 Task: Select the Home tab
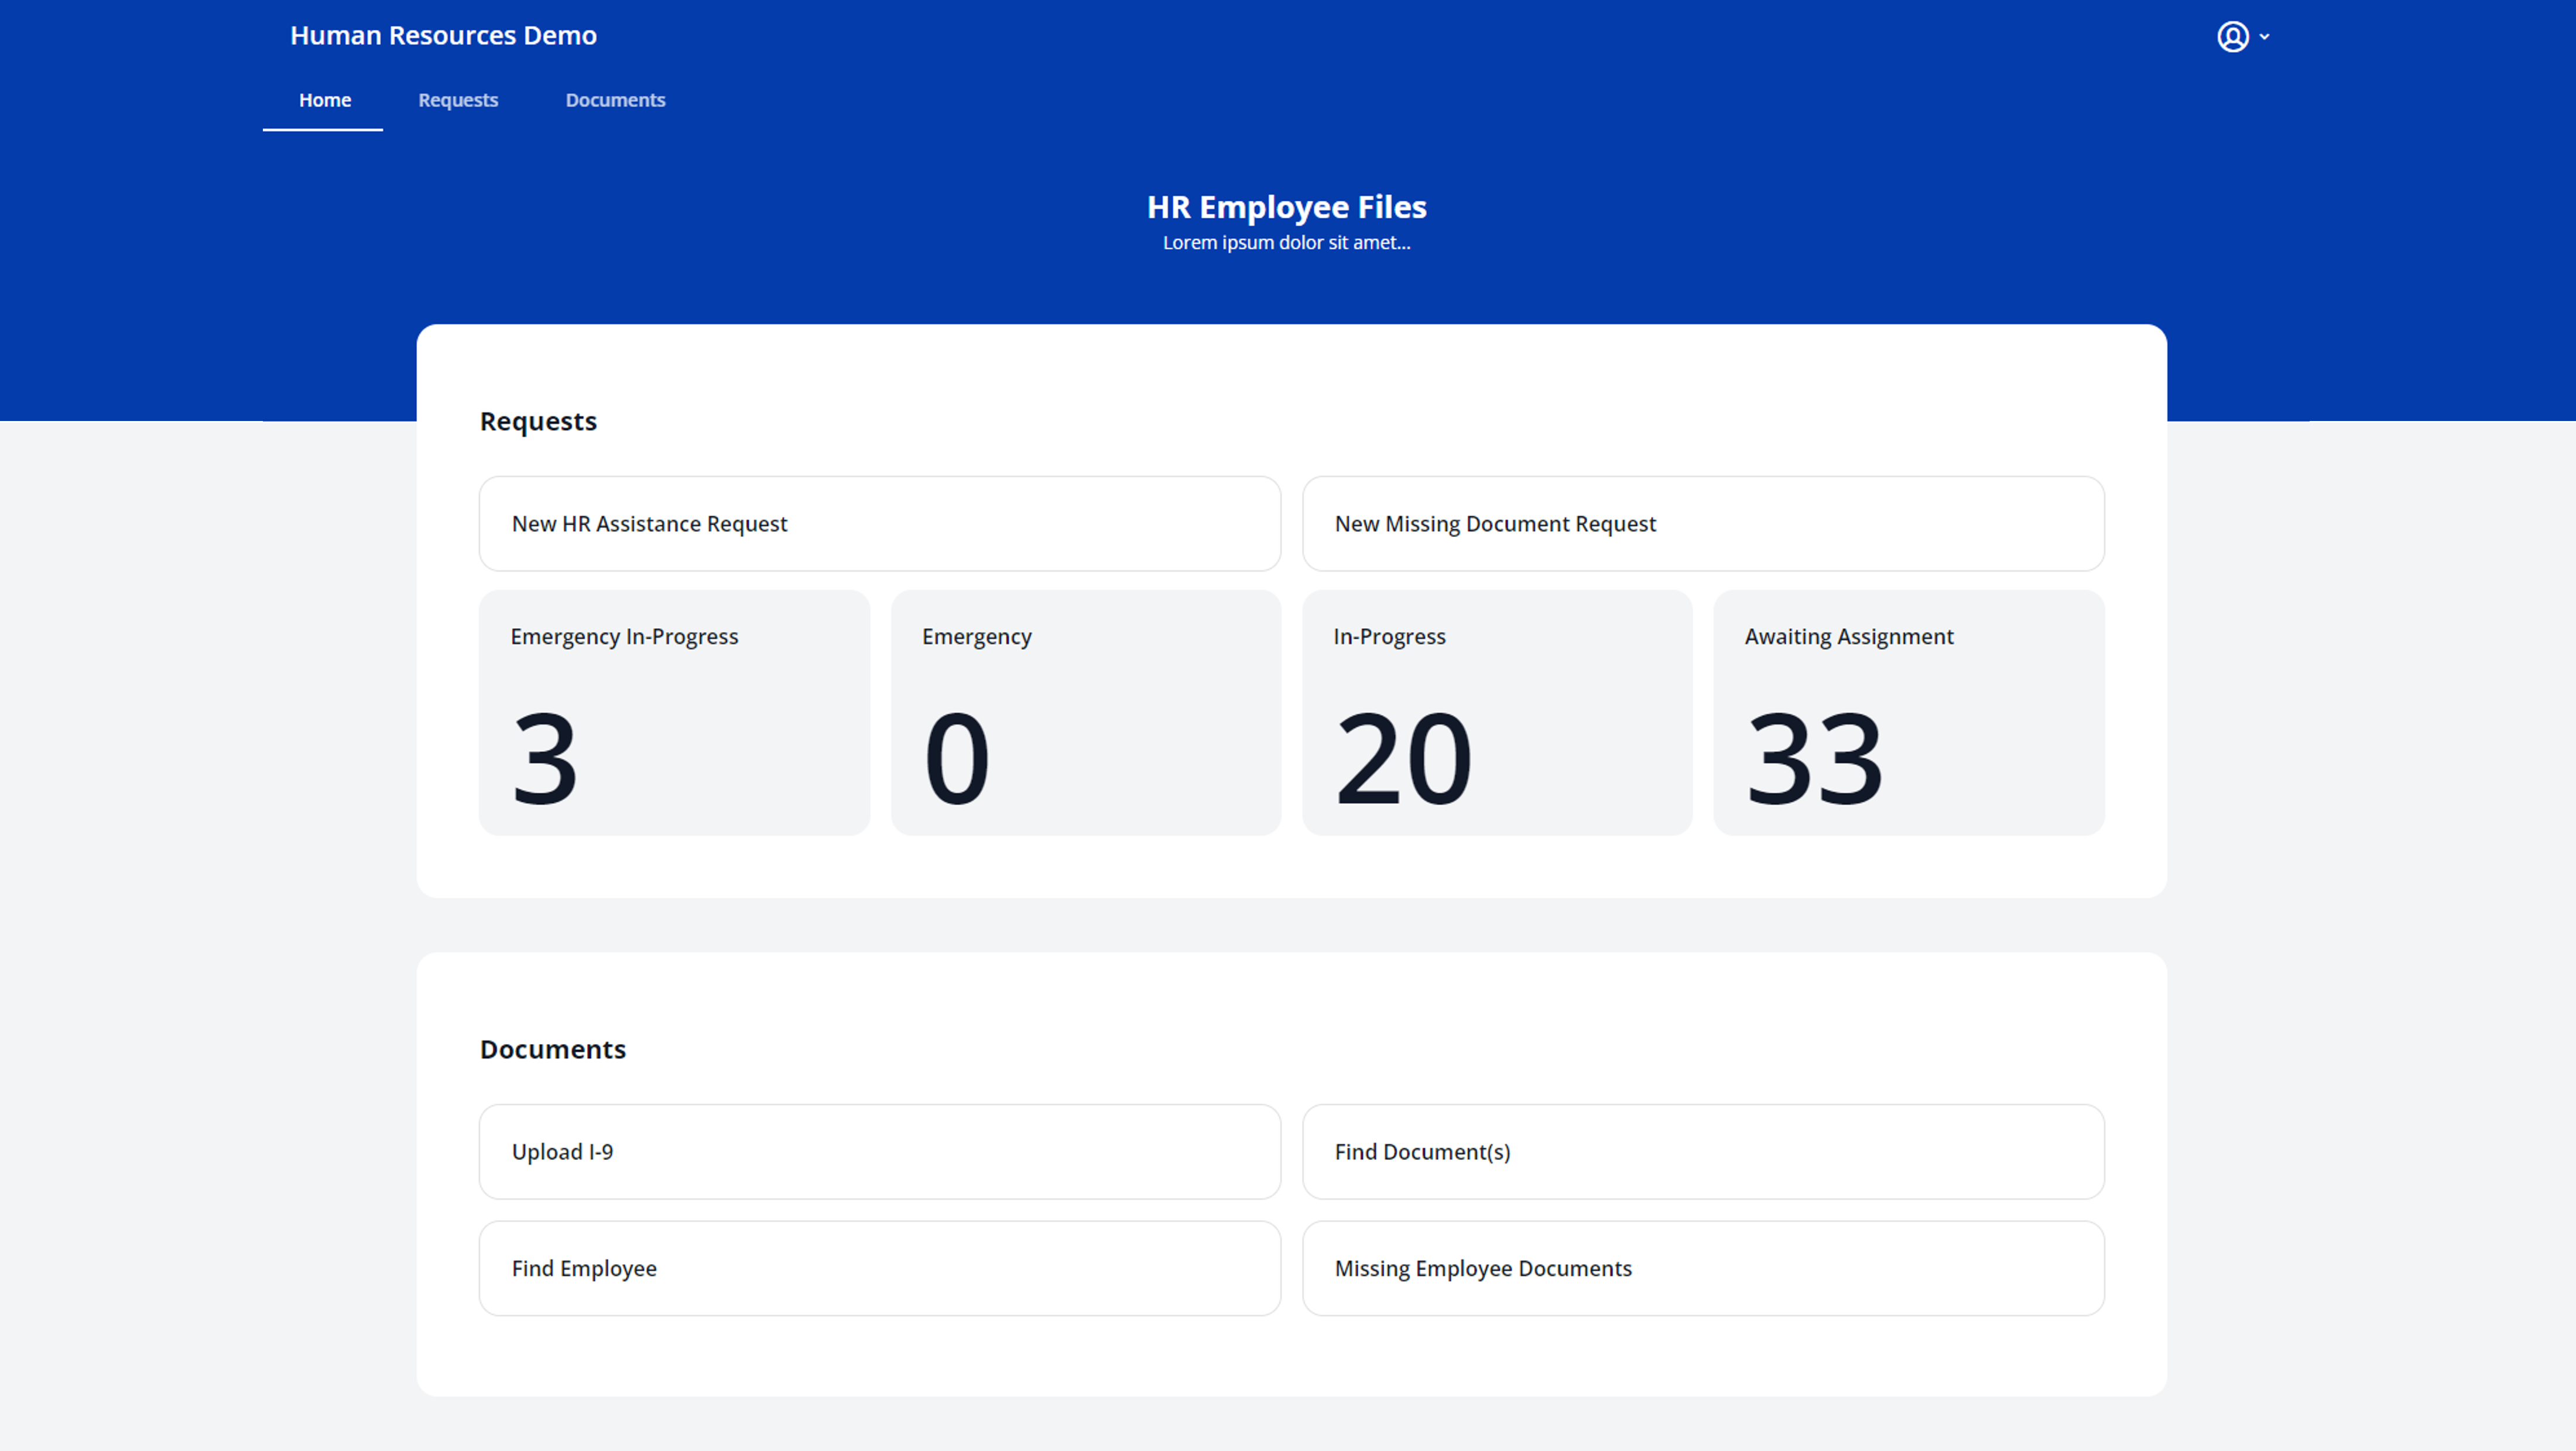(326, 99)
